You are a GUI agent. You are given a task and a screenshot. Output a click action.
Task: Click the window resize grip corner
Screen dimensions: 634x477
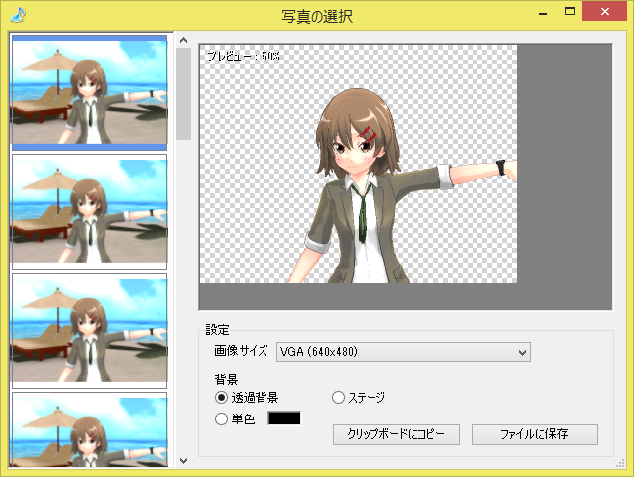tap(621, 464)
